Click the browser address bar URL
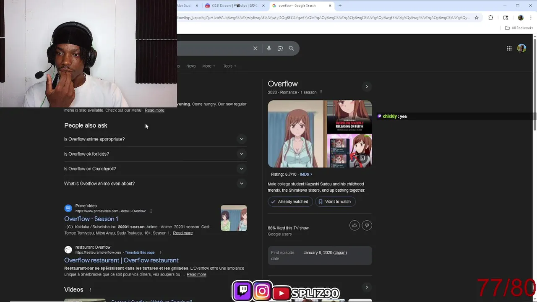 click(323, 18)
